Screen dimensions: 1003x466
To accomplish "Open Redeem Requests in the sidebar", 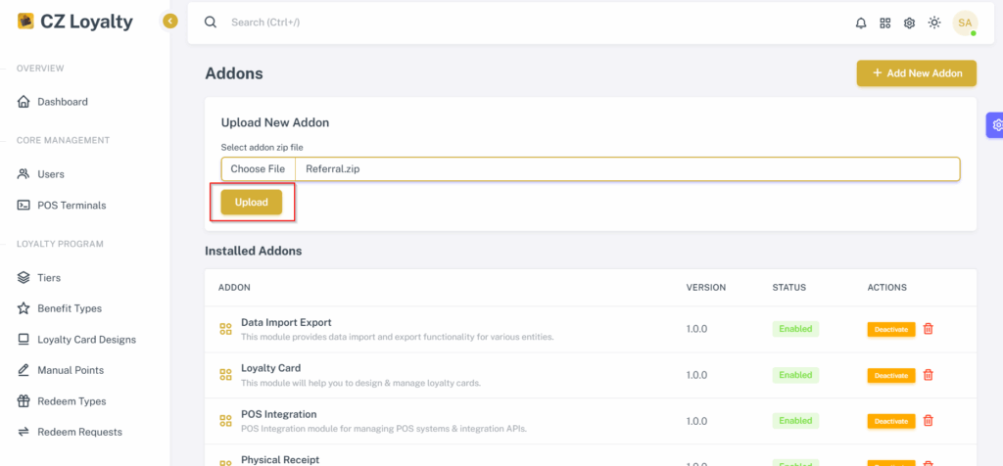I will pyautogui.click(x=79, y=432).
